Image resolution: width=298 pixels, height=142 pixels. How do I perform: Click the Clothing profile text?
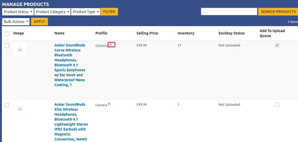pyautogui.click(x=102, y=46)
